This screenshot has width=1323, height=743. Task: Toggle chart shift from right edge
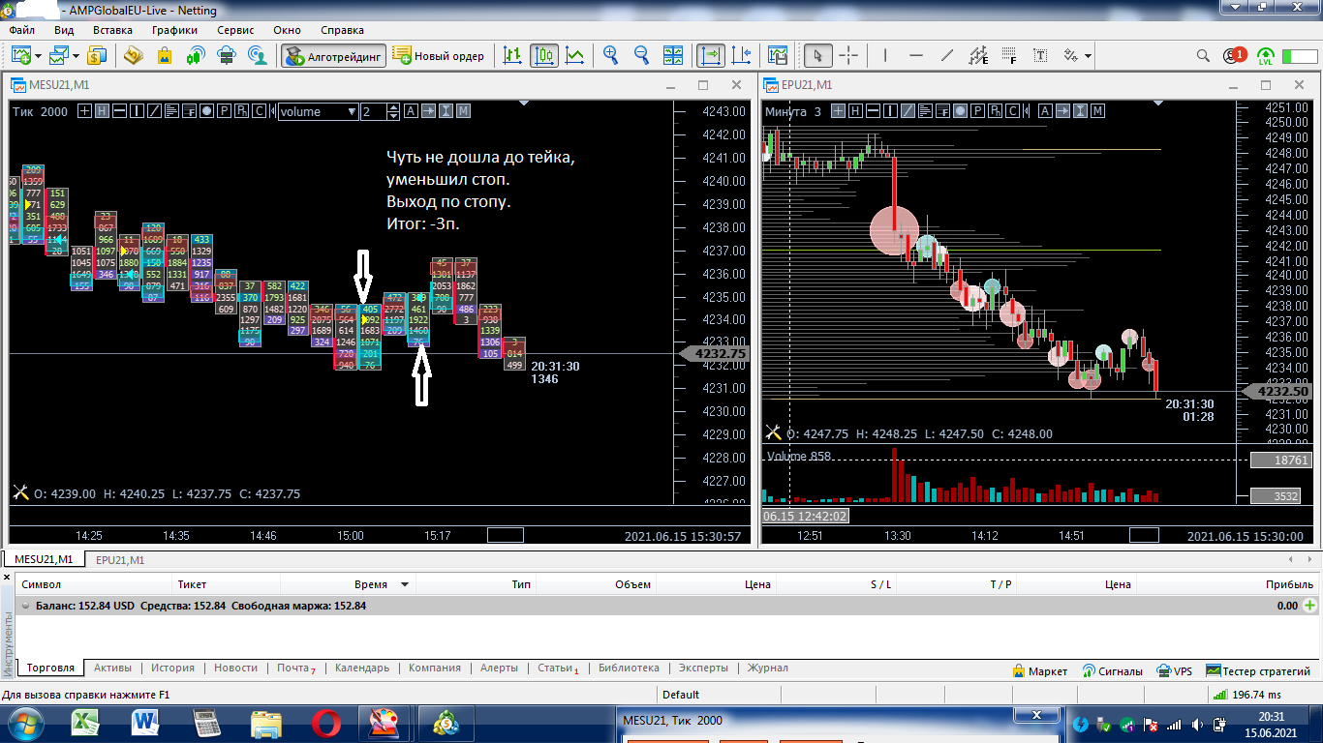(741, 55)
